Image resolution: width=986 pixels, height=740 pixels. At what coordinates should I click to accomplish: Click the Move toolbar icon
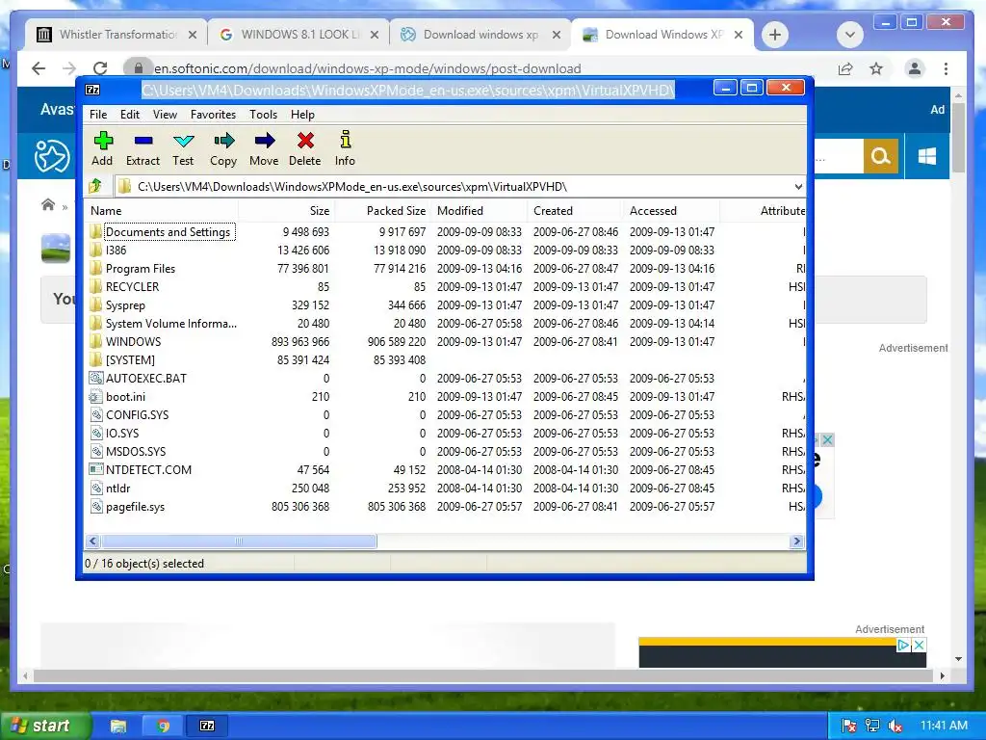coord(265,141)
